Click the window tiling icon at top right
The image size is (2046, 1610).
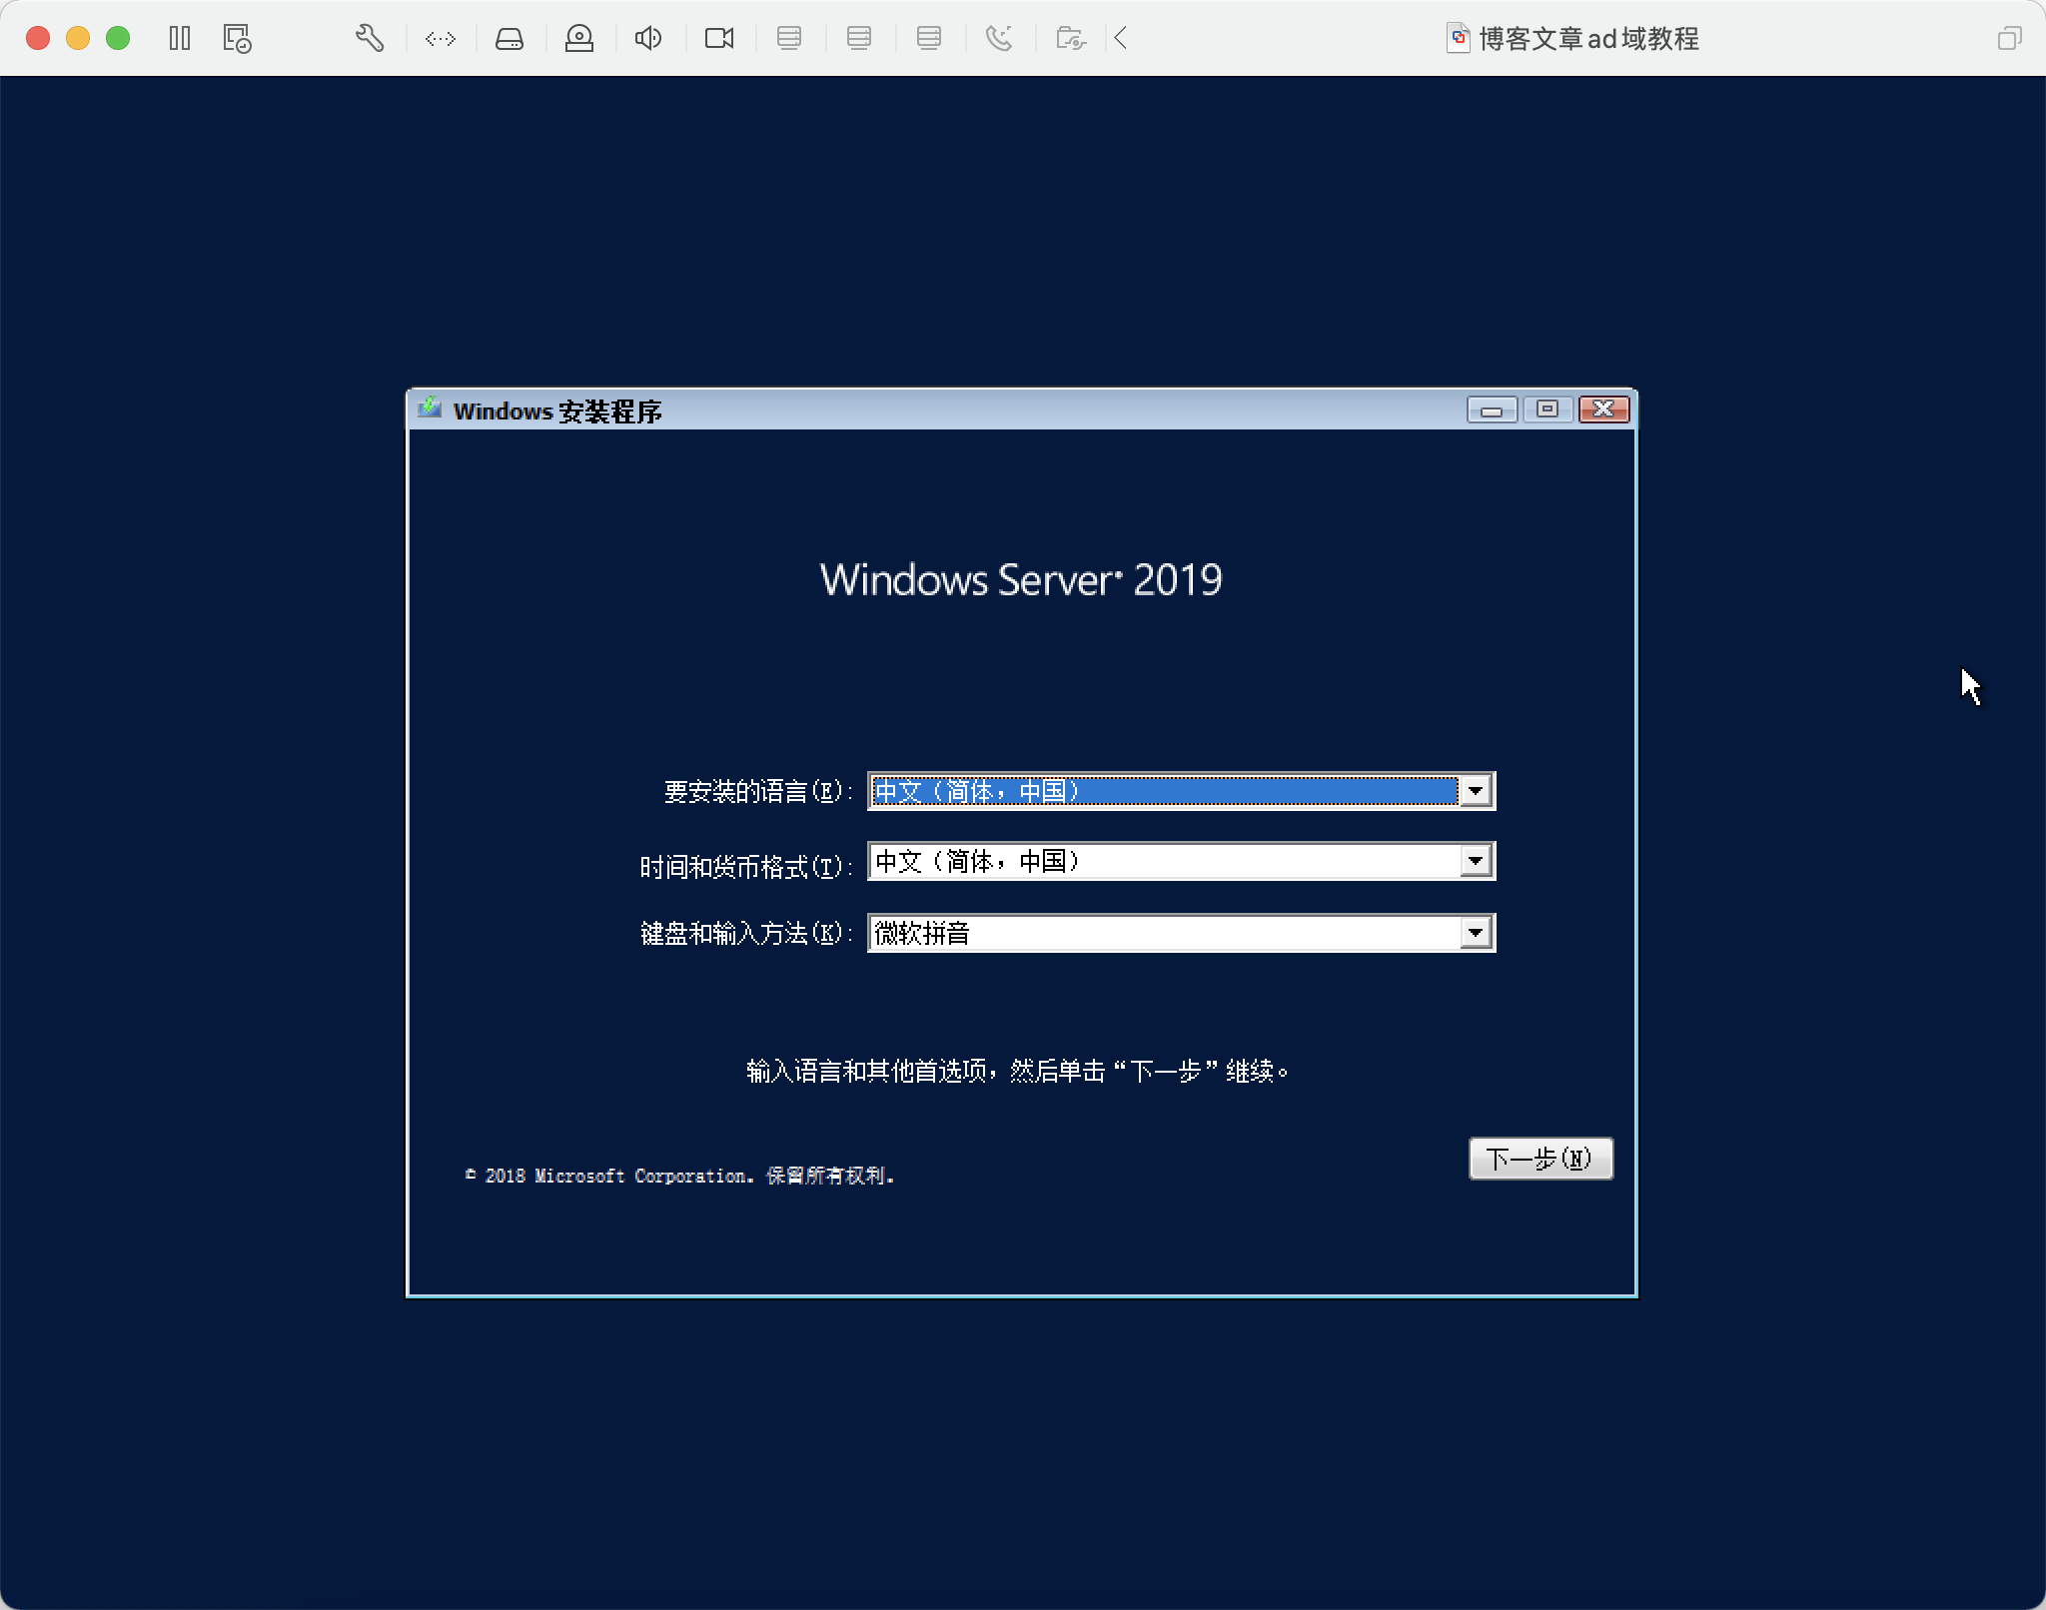[x=2009, y=39]
